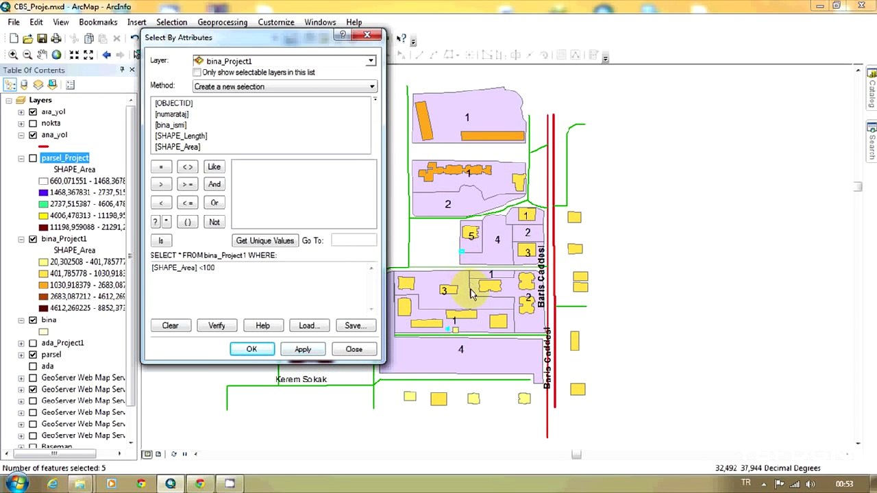
Task: Open the Bookmarks menu
Action: coord(98,22)
